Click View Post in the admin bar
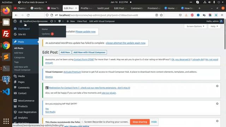 click(x=82, y=21)
